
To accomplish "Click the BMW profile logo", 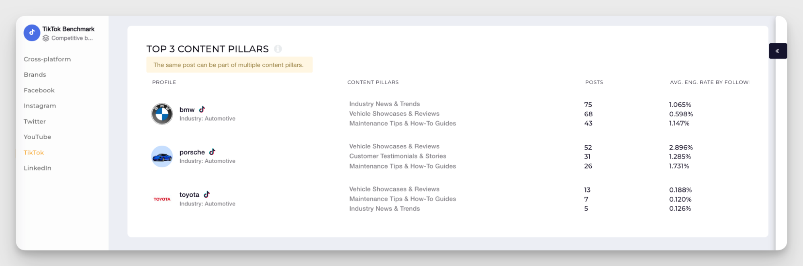I will pyautogui.click(x=162, y=114).
